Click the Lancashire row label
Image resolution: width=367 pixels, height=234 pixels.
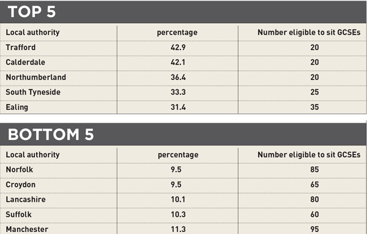[26, 199]
